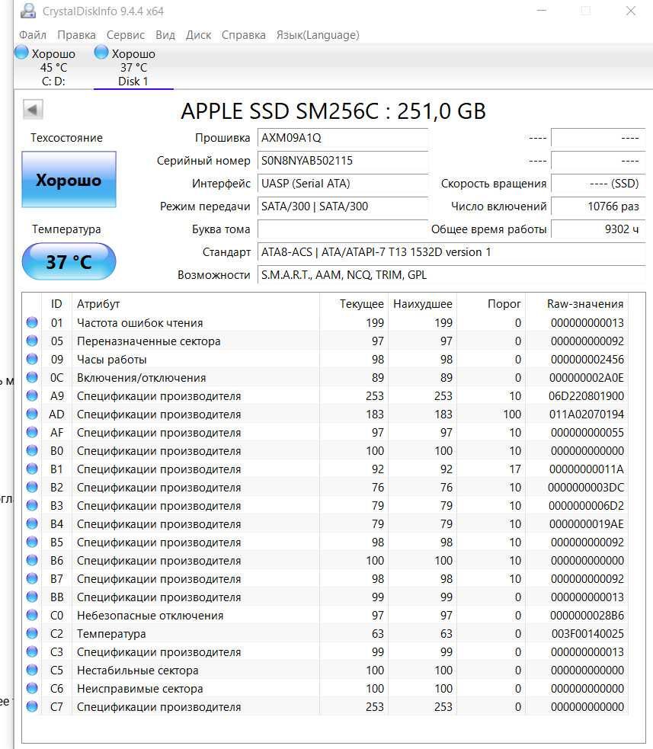Click status orb in row A9

coord(32,395)
